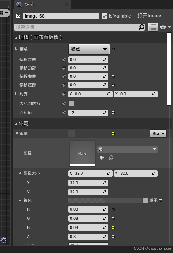Close the Details (细节) tab
Viewport: 173px width, 253px height.
pyautogui.click(x=66, y=5)
